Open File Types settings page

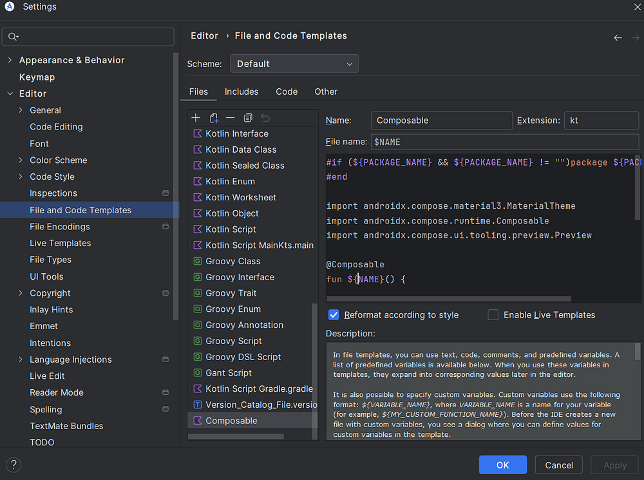pos(50,260)
